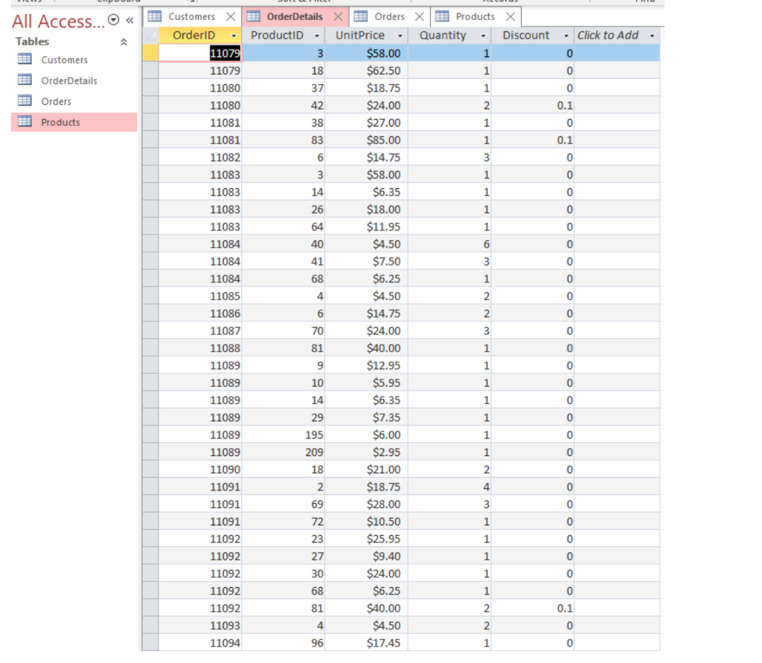Image resolution: width=762 pixels, height=663 pixels.
Task: Click the OrderID cell 11082
Action: click(200, 158)
